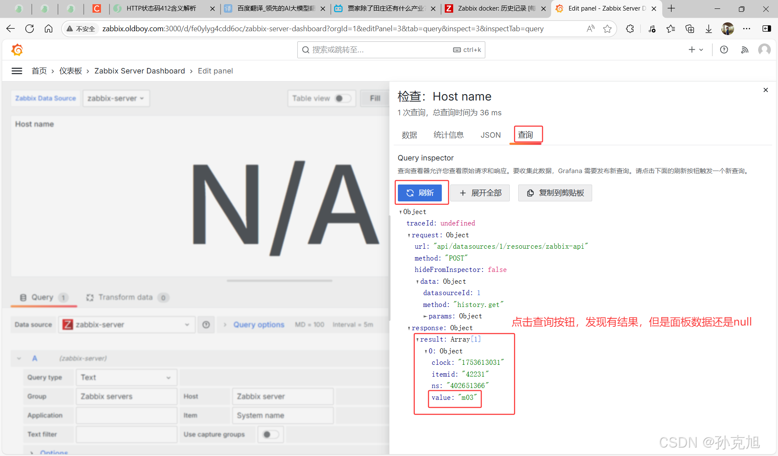Screen dimensions: 778x456
Task: Click the 刷新 refresh button
Action: pyautogui.click(x=420, y=193)
